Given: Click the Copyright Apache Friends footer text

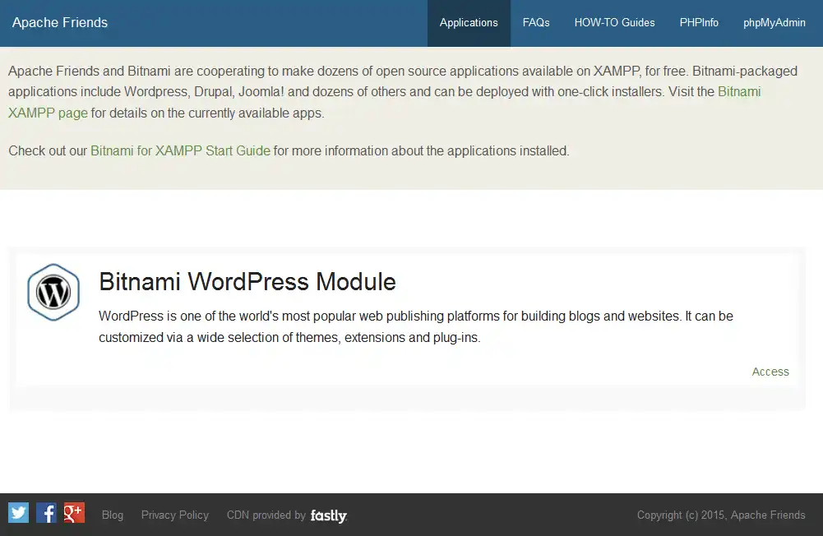Looking at the screenshot, I should click(720, 515).
